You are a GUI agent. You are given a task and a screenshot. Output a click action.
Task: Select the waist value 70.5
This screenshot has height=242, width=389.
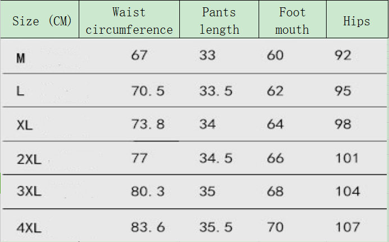click(148, 91)
